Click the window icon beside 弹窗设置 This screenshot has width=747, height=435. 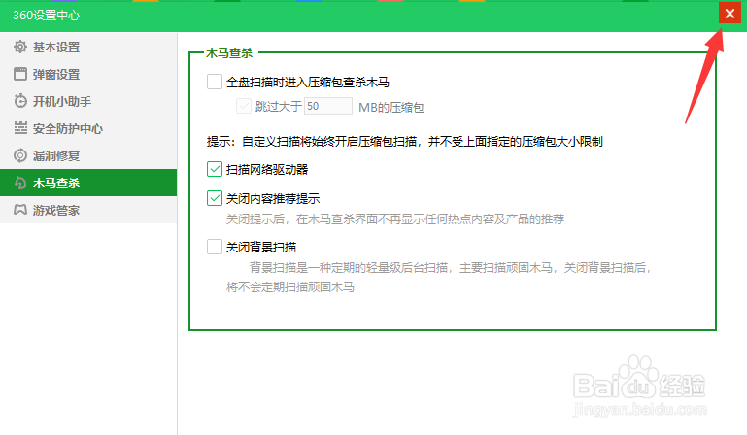(20, 74)
